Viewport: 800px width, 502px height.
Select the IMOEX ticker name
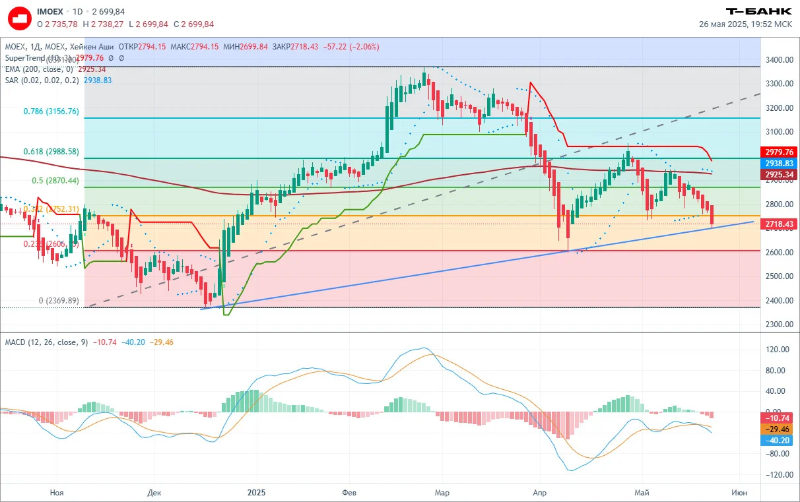[50, 12]
